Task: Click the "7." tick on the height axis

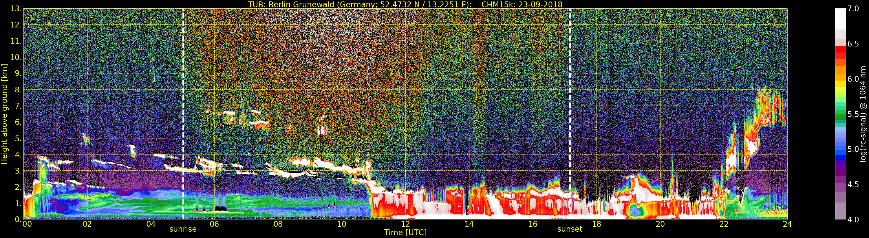Action: click(18, 106)
